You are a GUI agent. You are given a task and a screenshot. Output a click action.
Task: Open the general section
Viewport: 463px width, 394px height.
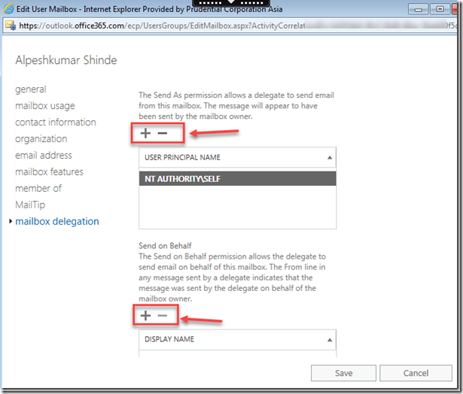pos(31,89)
